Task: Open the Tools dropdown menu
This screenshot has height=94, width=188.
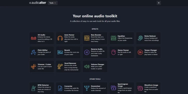Action: click(53, 3)
